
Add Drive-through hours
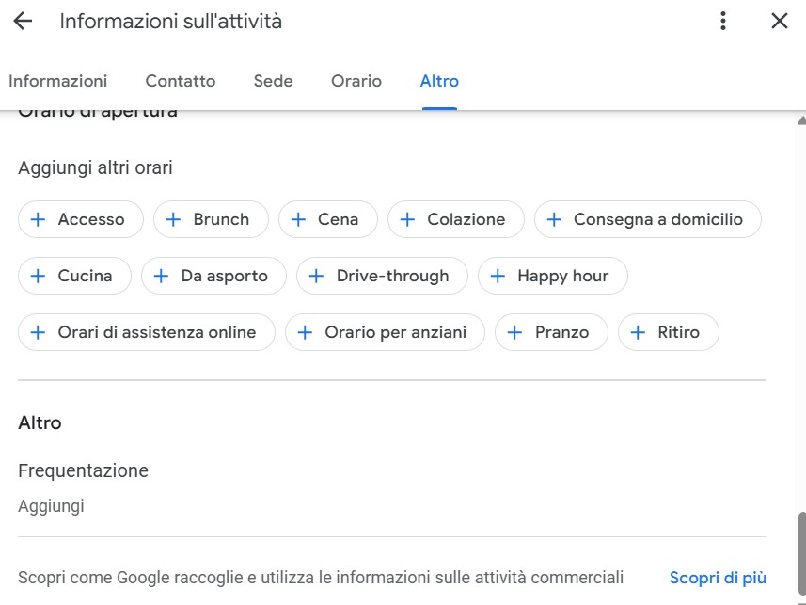(x=382, y=276)
